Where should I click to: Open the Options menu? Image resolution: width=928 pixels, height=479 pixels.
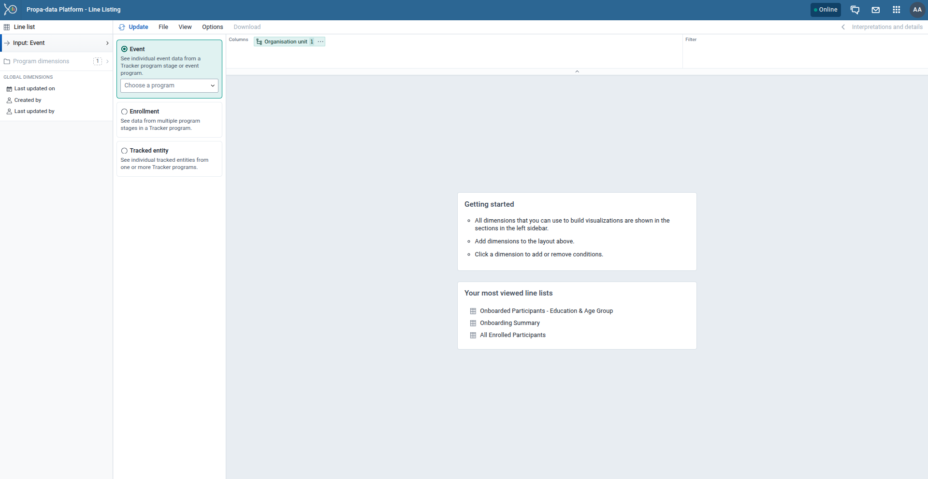(212, 27)
